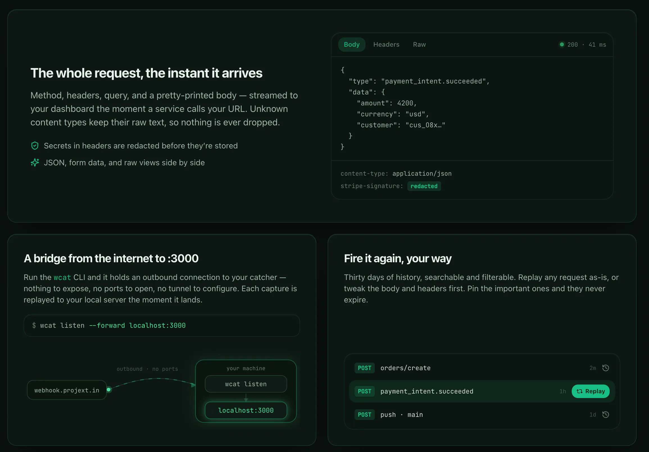The image size is (649, 452).
Task: Click the redacted badge for stripe-signature
Action: (x=424, y=186)
